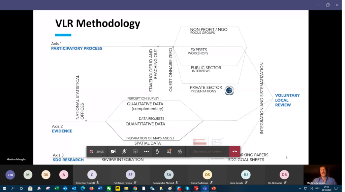Select the Stefanos Fotiou participant avatar
Image resolution: width=345 pixels, height=192 pixels.
(130, 175)
